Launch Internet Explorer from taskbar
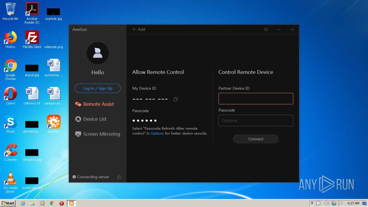Viewport: 368px width, 207px height. coord(23,203)
